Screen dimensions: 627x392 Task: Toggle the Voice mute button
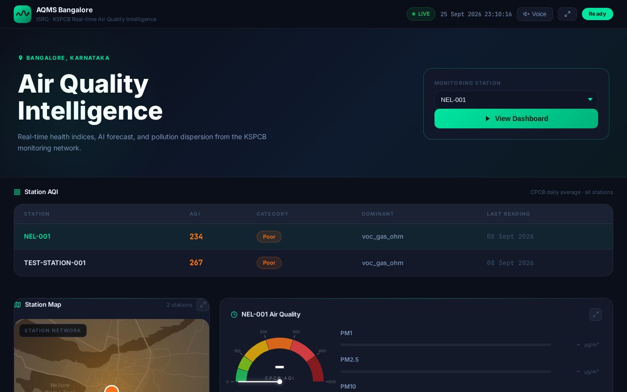pos(535,14)
